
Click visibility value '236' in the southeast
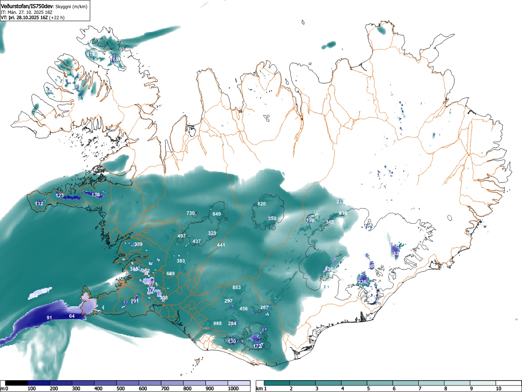click(x=362, y=282)
